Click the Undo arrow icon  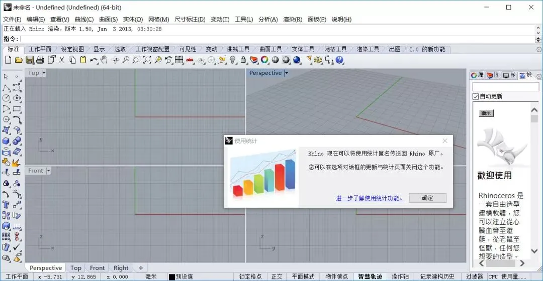94,60
